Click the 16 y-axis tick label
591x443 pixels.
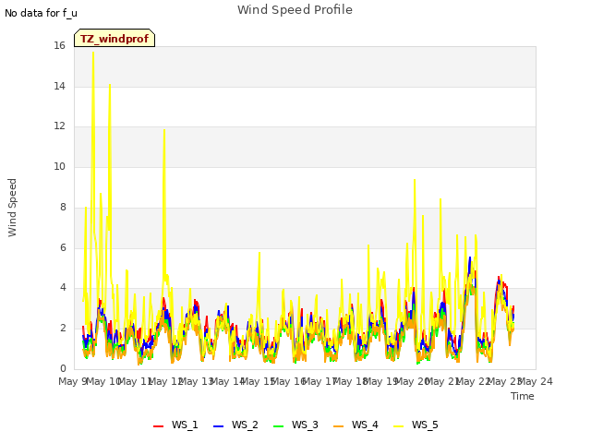point(59,45)
